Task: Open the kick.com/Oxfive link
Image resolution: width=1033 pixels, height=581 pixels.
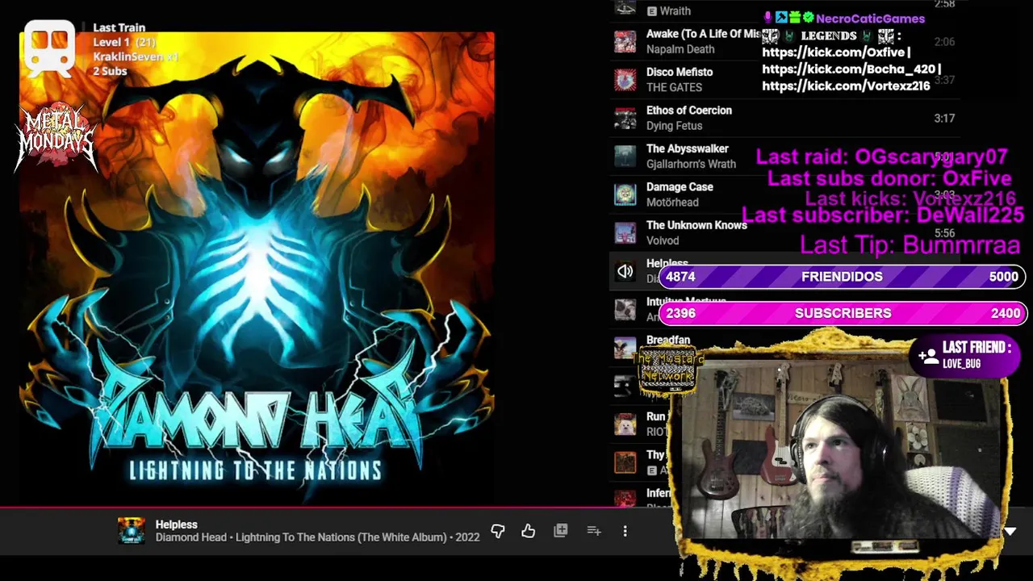Action: (x=834, y=52)
